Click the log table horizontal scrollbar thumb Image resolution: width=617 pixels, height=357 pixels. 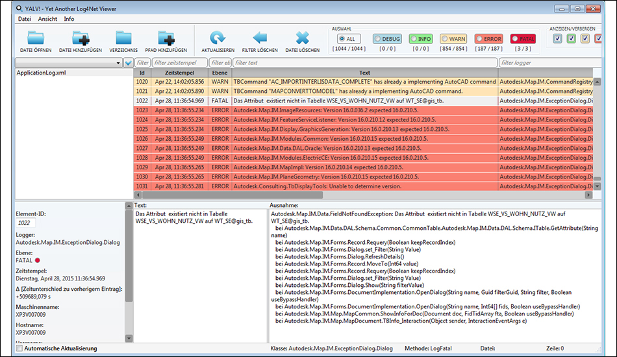232,195
